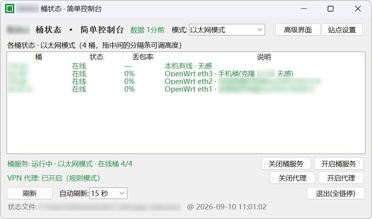Screen dimensions: 372x219
Task: Click the 0% loss value of eth3 row
Action: pos(129,74)
